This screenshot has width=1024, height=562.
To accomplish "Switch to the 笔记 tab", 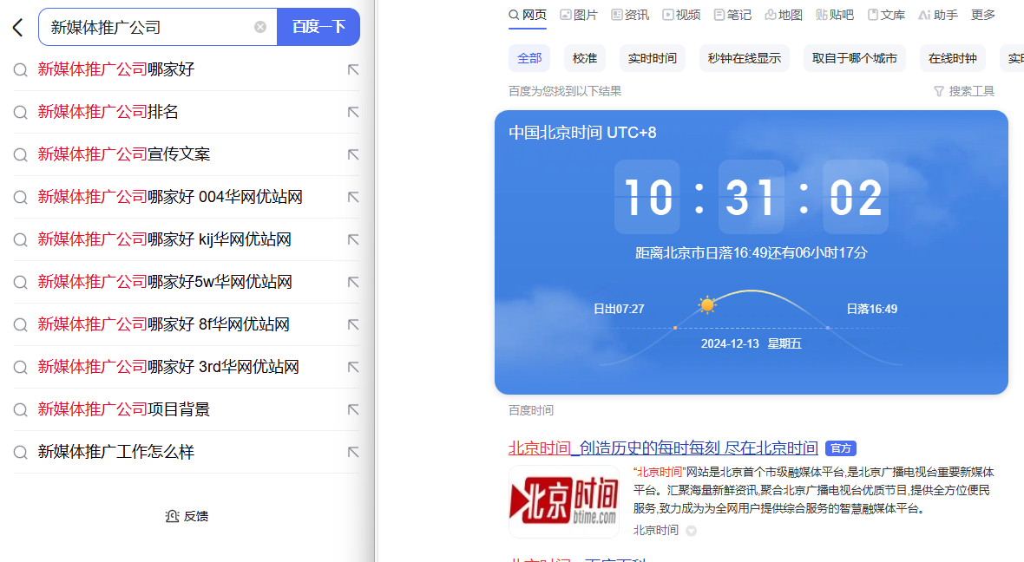I will click(x=732, y=15).
